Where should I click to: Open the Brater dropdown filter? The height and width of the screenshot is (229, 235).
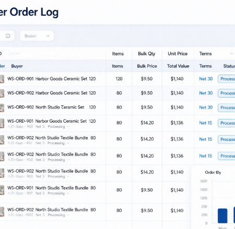[x=37, y=36]
